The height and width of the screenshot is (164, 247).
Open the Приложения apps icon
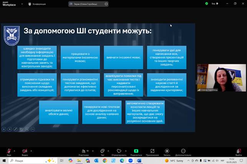point(152,151)
